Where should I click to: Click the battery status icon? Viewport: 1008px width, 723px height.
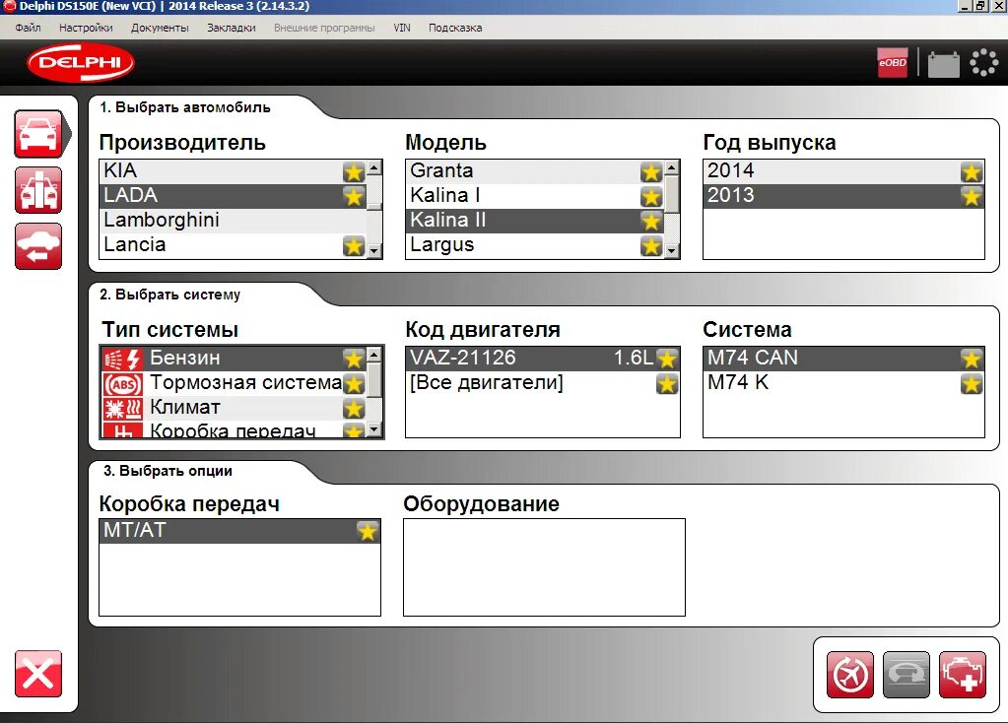943,64
